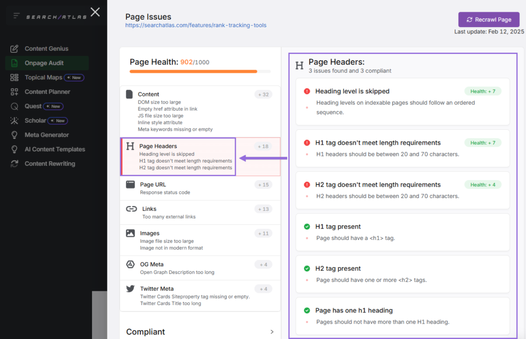Open the Heading level is skipped issue card

point(403,102)
